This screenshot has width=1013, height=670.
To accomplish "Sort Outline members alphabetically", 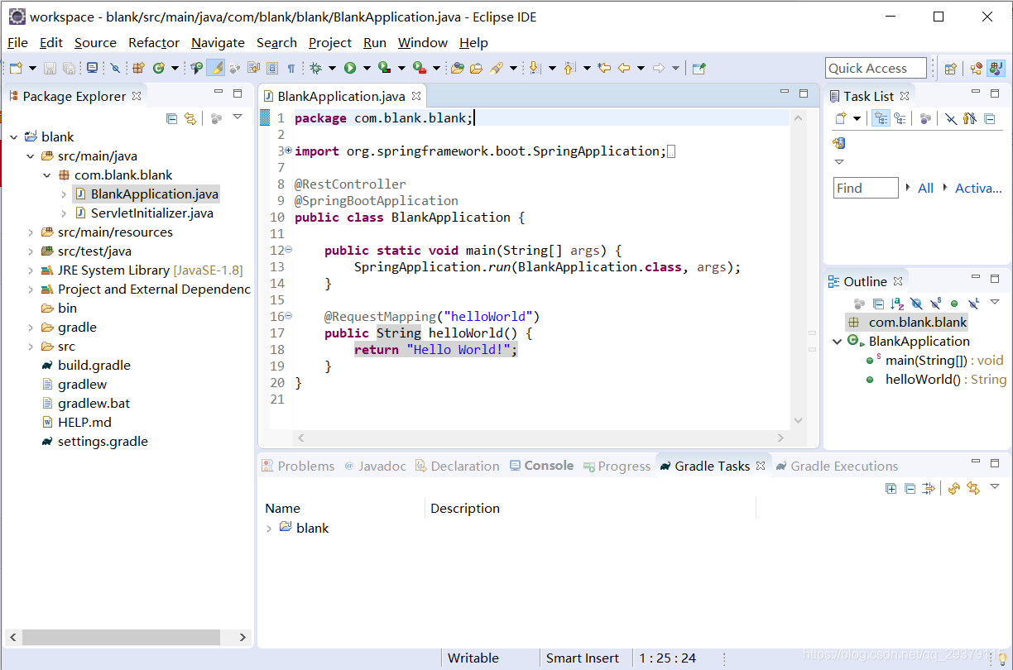I will [x=897, y=304].
